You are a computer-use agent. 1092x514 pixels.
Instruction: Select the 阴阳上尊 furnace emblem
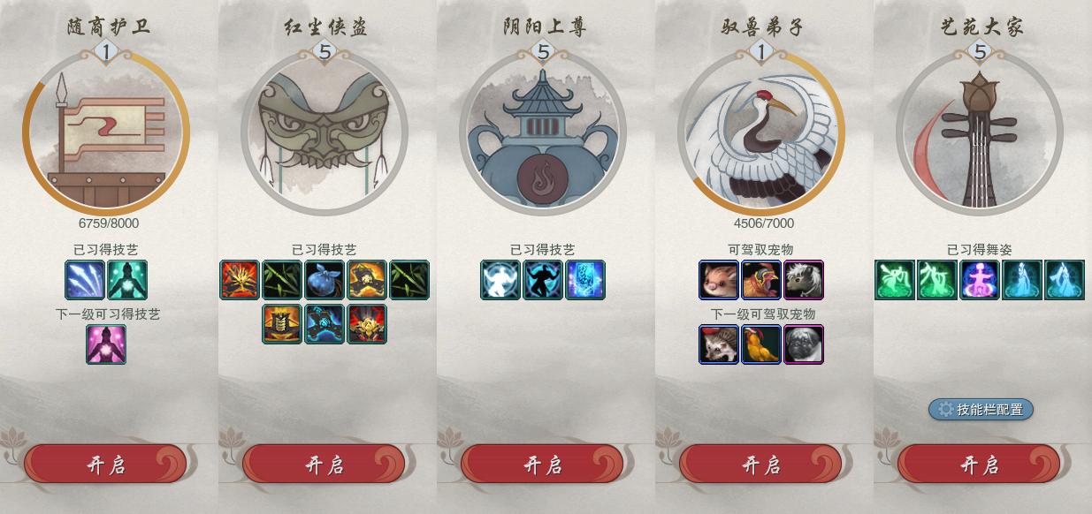click(543, 132)
